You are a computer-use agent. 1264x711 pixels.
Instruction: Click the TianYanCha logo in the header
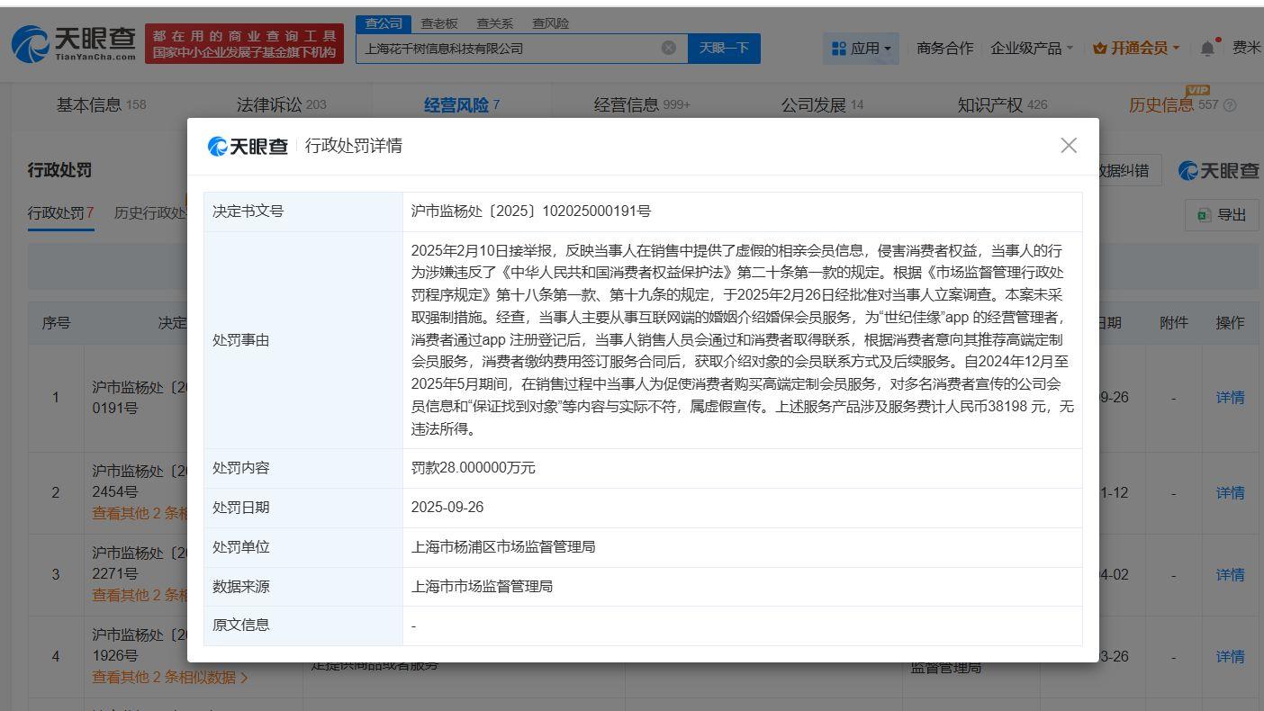tap(74, 42)
